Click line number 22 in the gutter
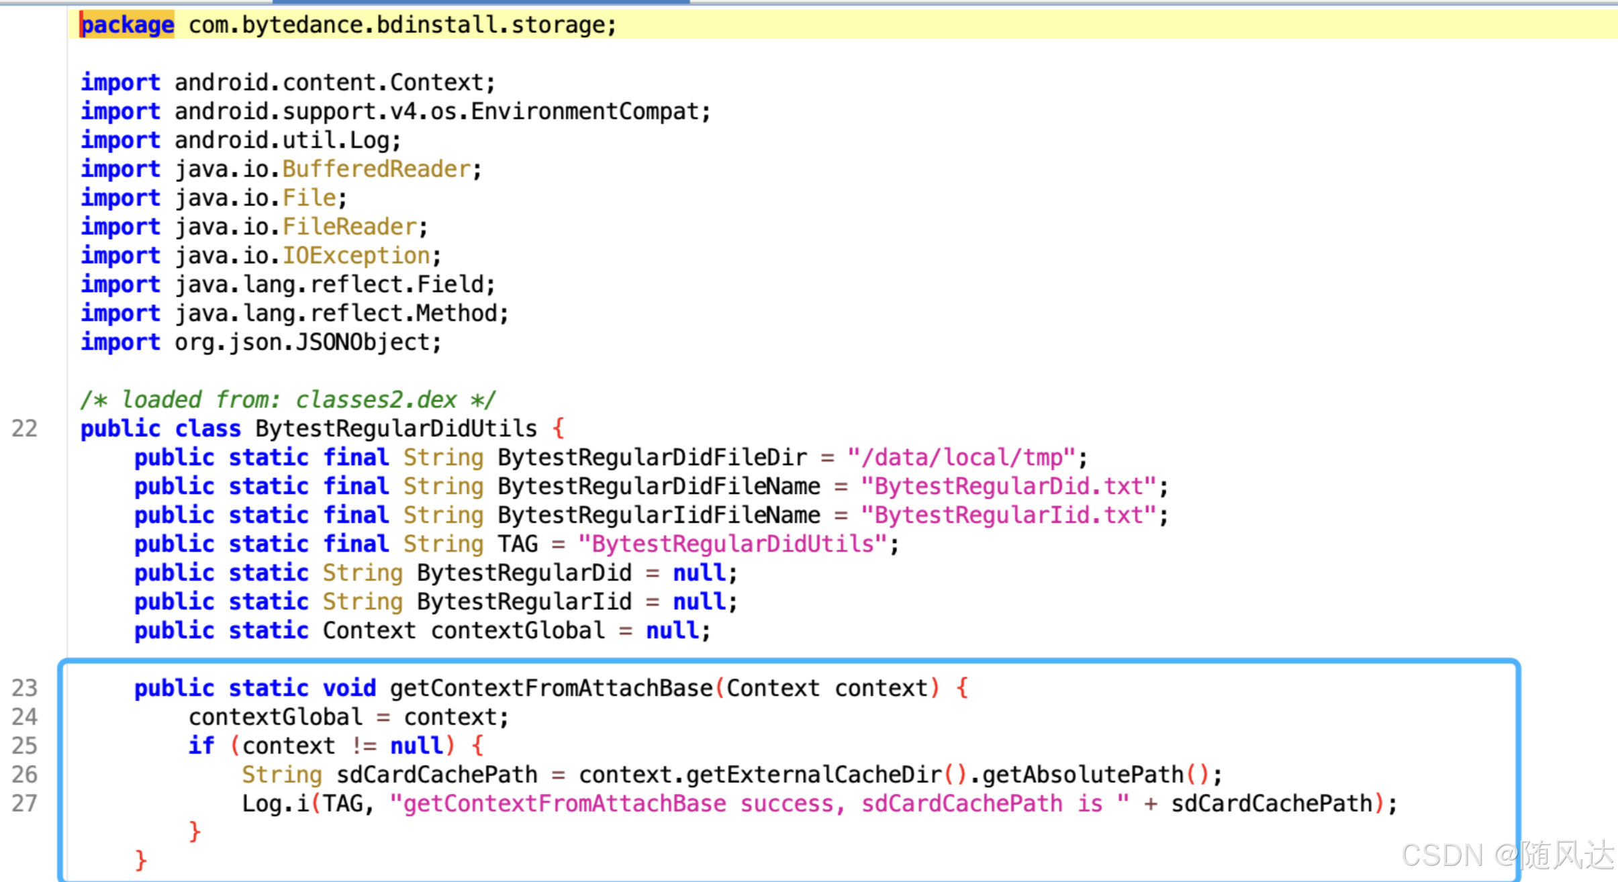 tap(25, 428)
